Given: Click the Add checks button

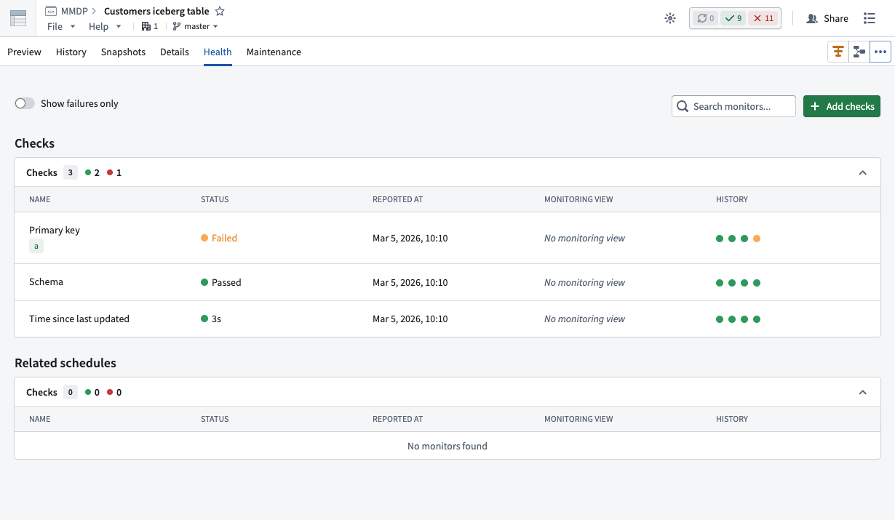Looking at the screenshot, I should pos(842,105).
